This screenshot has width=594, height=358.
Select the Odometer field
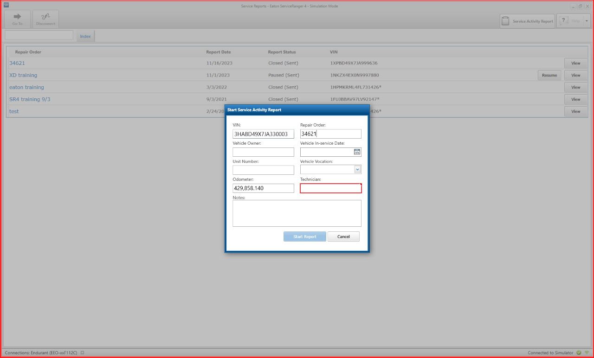click(x=263, y=188)
